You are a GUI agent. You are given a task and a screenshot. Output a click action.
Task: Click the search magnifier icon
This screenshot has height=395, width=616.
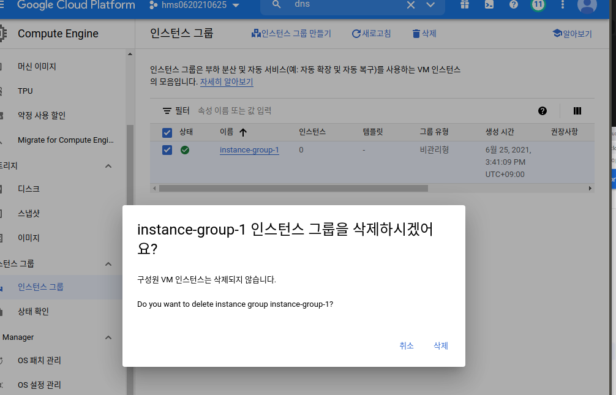point(277,5)
